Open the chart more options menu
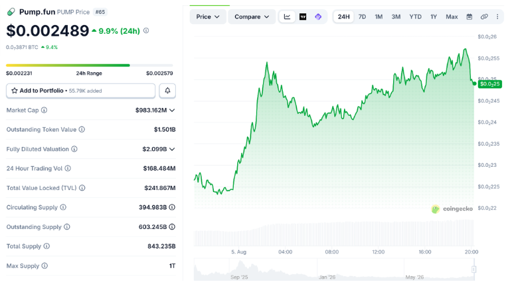 [497, 17]
